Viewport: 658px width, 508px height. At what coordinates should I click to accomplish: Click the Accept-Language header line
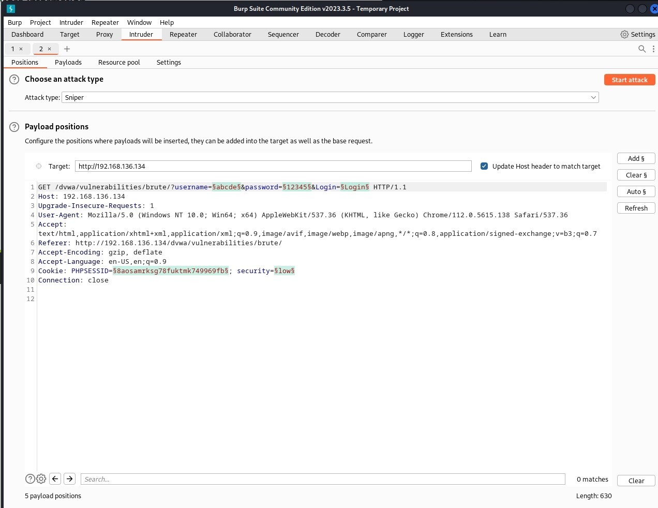pos(102,262)
